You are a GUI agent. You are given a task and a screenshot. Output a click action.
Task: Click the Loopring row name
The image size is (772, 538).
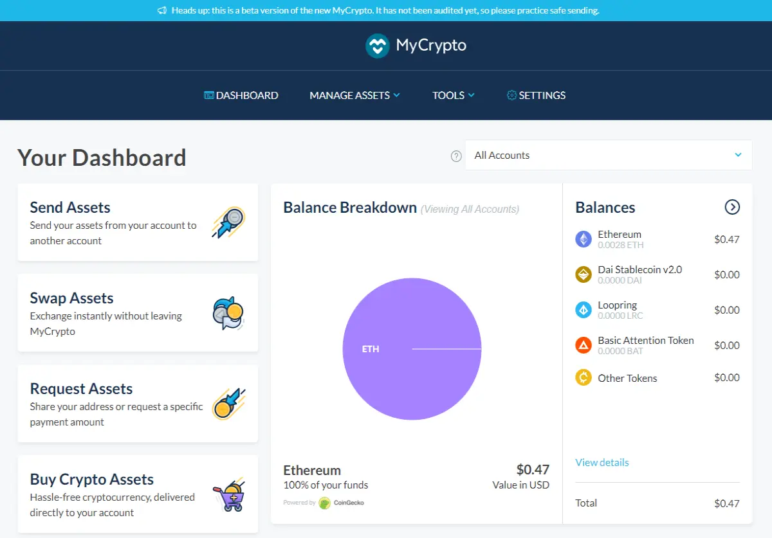tap(617, 305)
